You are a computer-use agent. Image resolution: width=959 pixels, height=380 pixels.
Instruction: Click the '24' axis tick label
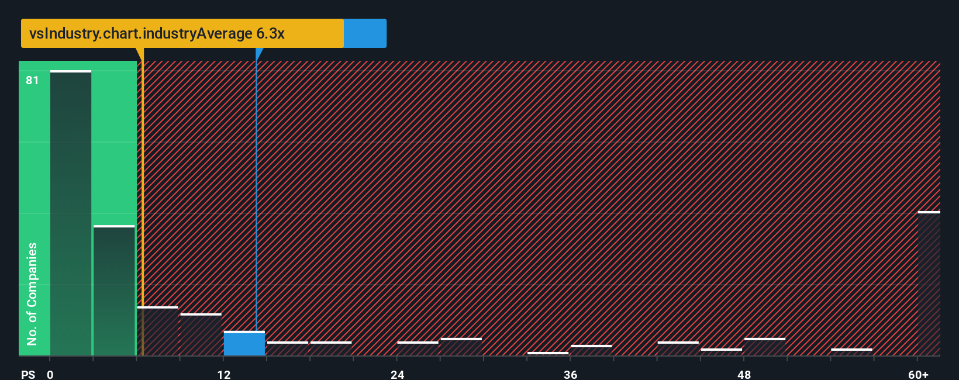[x=398, y=374]
